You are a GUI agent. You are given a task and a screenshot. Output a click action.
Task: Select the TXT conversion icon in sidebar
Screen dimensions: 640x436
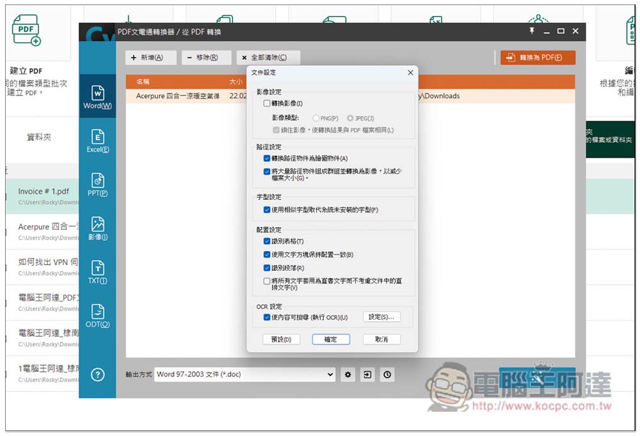97,271
